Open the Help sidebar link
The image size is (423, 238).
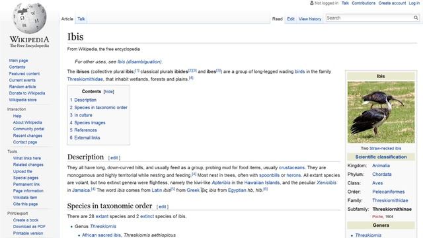pos(17,116)
